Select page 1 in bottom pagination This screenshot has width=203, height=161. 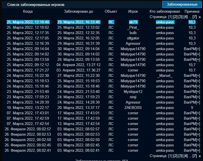(x=170, y=156)
